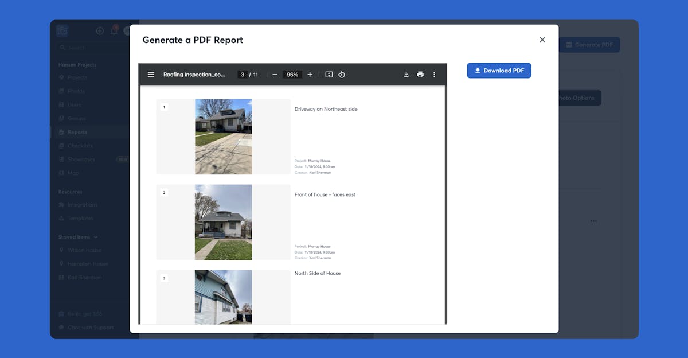
Task: Select Reports in the sidebar
Action: tap(77, 132)
